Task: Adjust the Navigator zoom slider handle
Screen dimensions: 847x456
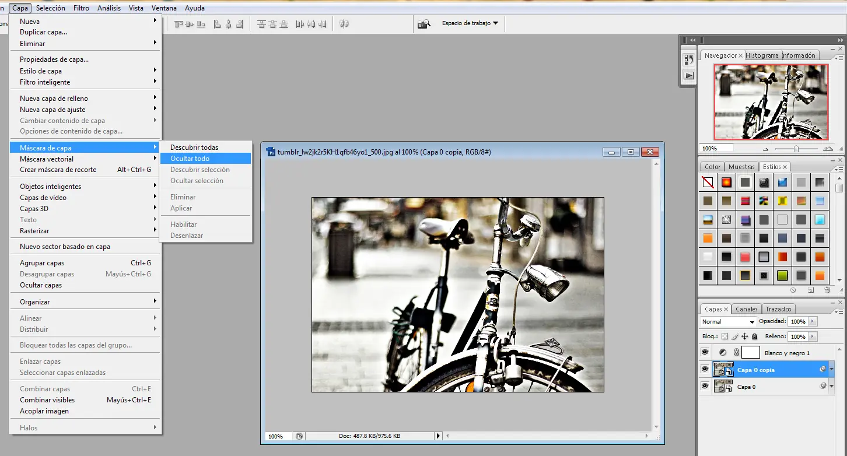Action: [x=796, y=149]
